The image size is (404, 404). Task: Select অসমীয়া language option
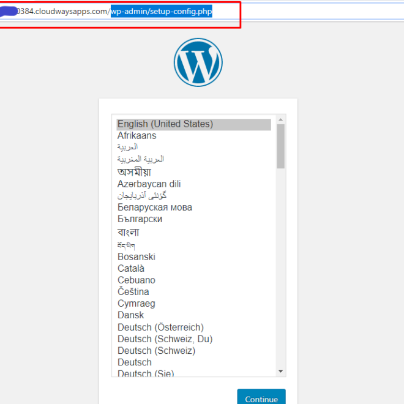(194, 171)
